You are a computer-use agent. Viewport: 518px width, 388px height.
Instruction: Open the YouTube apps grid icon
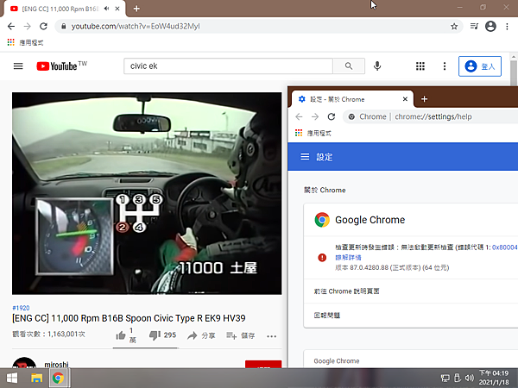pos(420,66)
